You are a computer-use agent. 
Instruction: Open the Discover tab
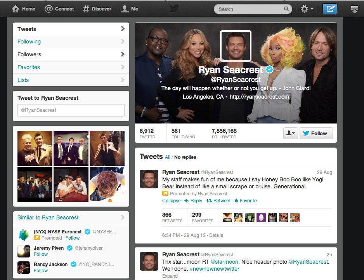pyautogui.click(x=97, y=9)
